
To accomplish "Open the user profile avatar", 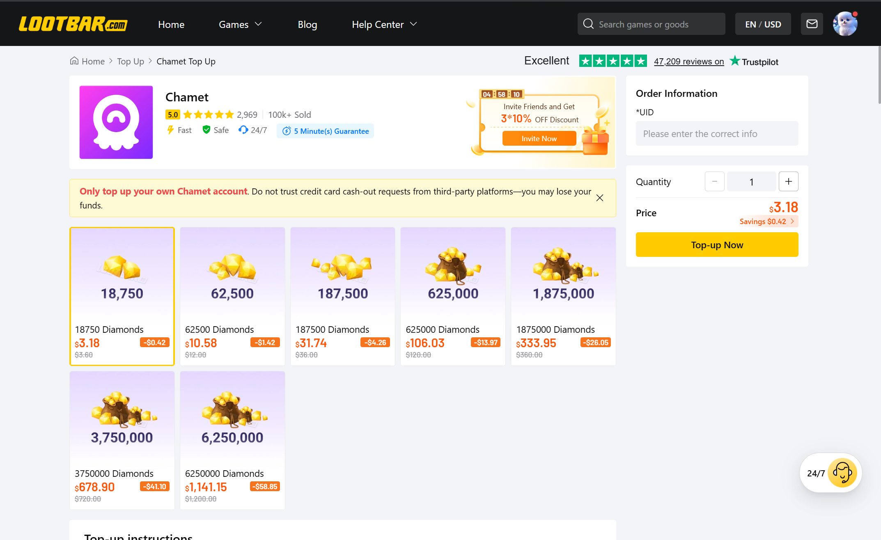I will pos(845,24).
